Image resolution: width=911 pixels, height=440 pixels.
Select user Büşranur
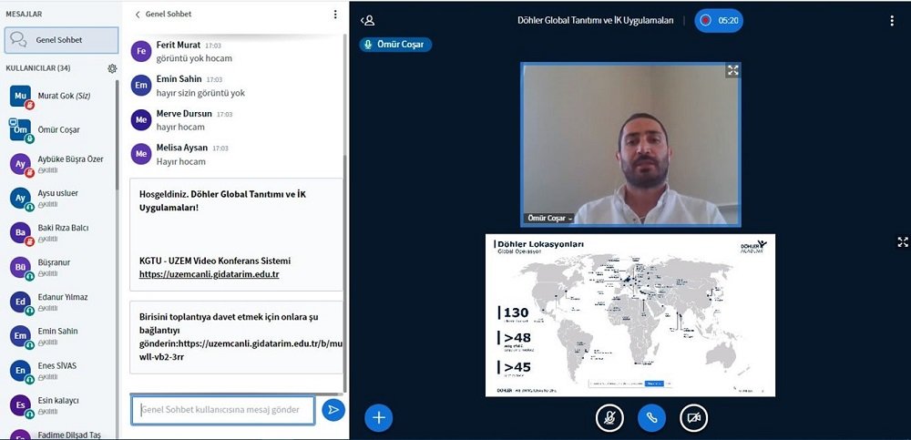pyautogui.click(x=61, y=268)
